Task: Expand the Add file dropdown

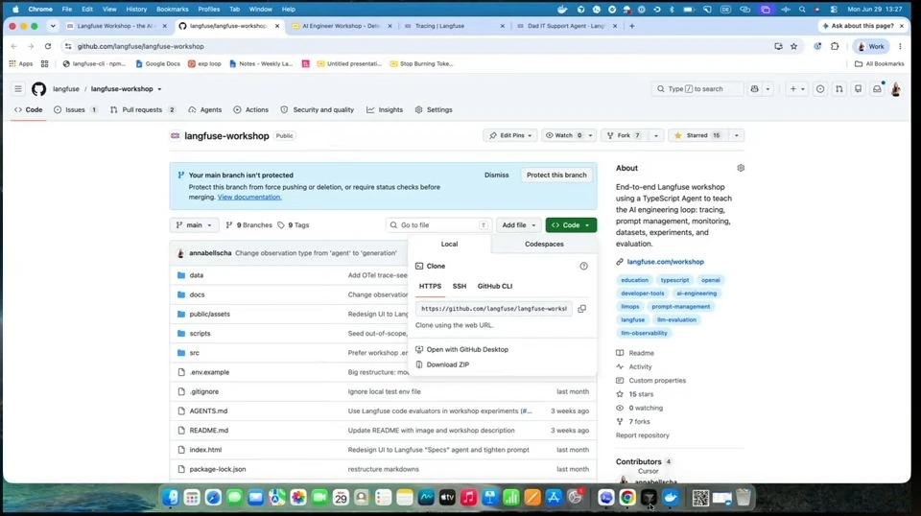Action: 518,225
